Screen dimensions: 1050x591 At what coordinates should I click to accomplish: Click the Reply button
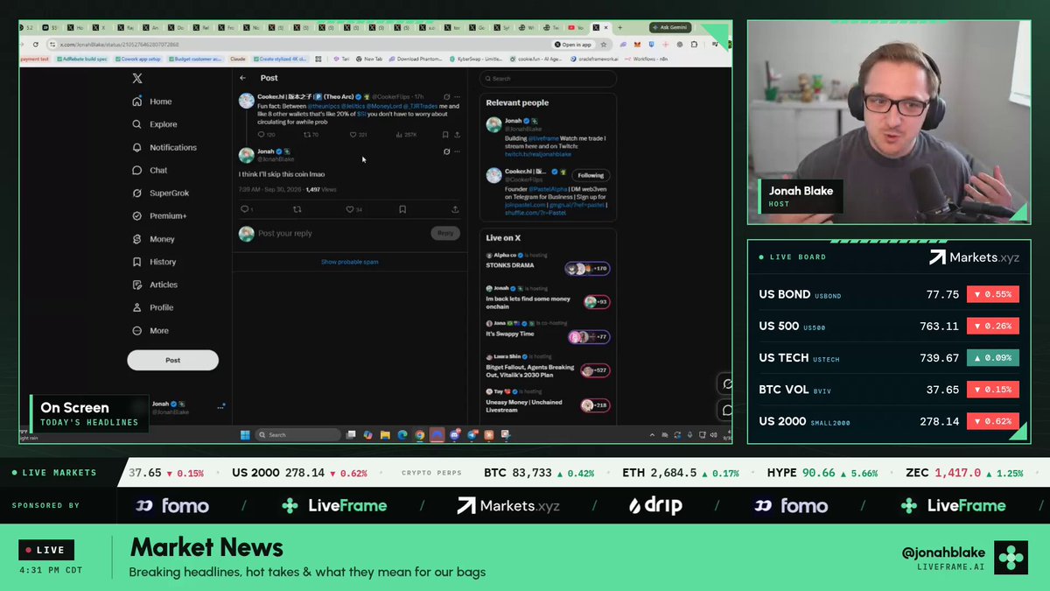coord(445,233)
